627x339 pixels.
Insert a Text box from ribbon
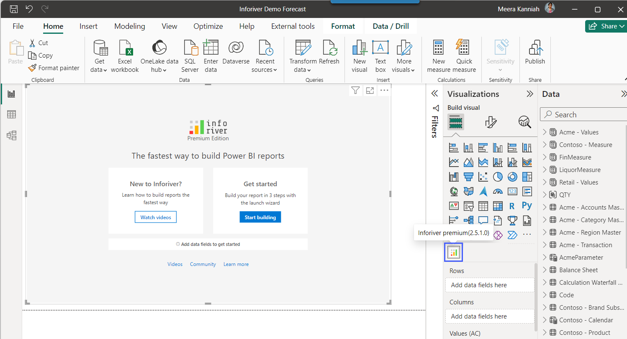pyautogui.click(x=380, y=56)
